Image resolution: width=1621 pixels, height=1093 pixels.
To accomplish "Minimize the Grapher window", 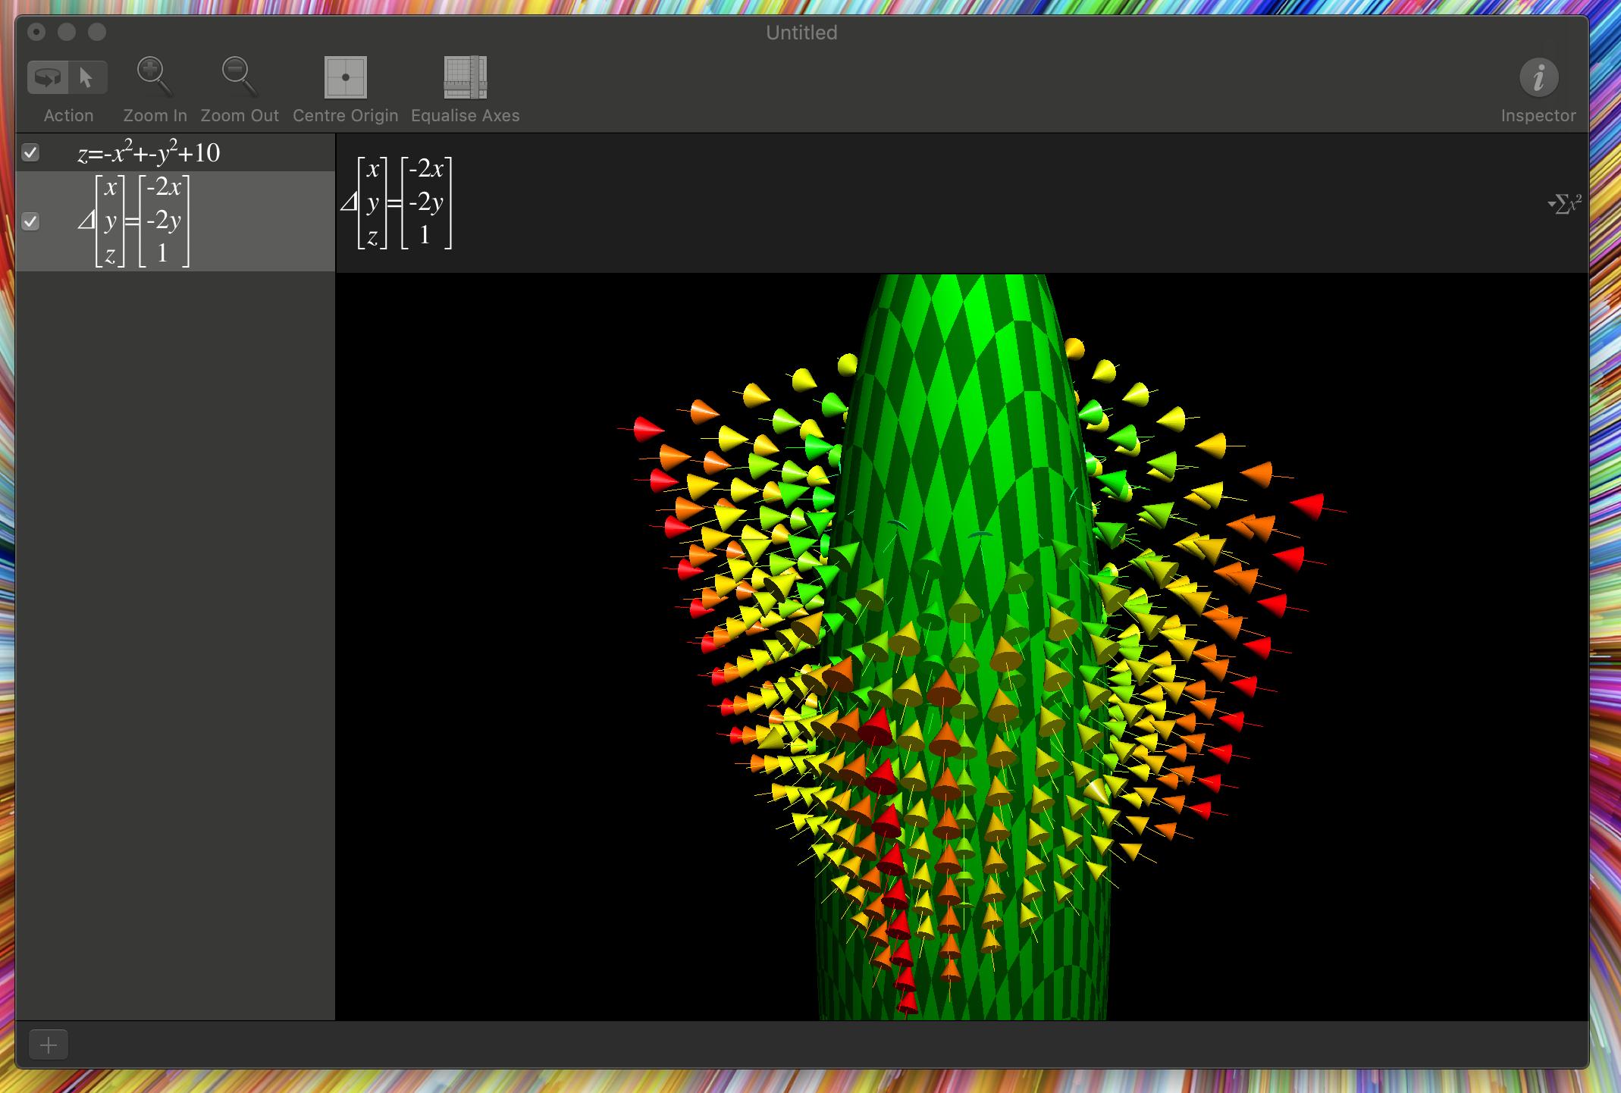I will click(x=67, y=32).
